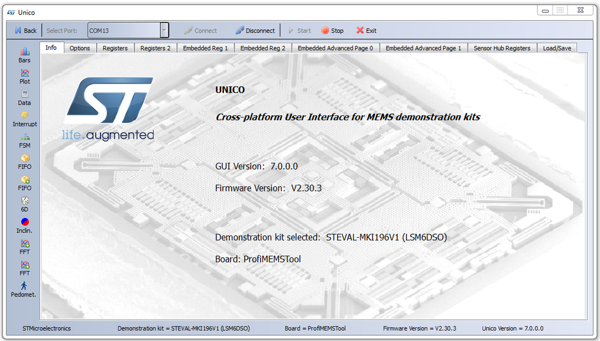This screenshot has height=341, width=600.
Task: Click 'Demonstration kit =' status bar entry
Action: [x=184, y=328]
